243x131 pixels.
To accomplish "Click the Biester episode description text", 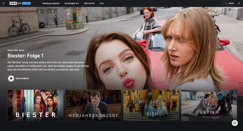I will [x=48, y=66].
